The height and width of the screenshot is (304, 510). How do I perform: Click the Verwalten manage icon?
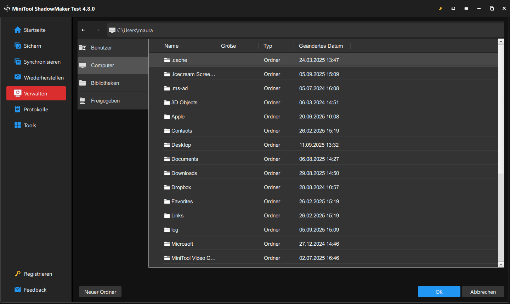pyautogui.click(x=18, y=93)
